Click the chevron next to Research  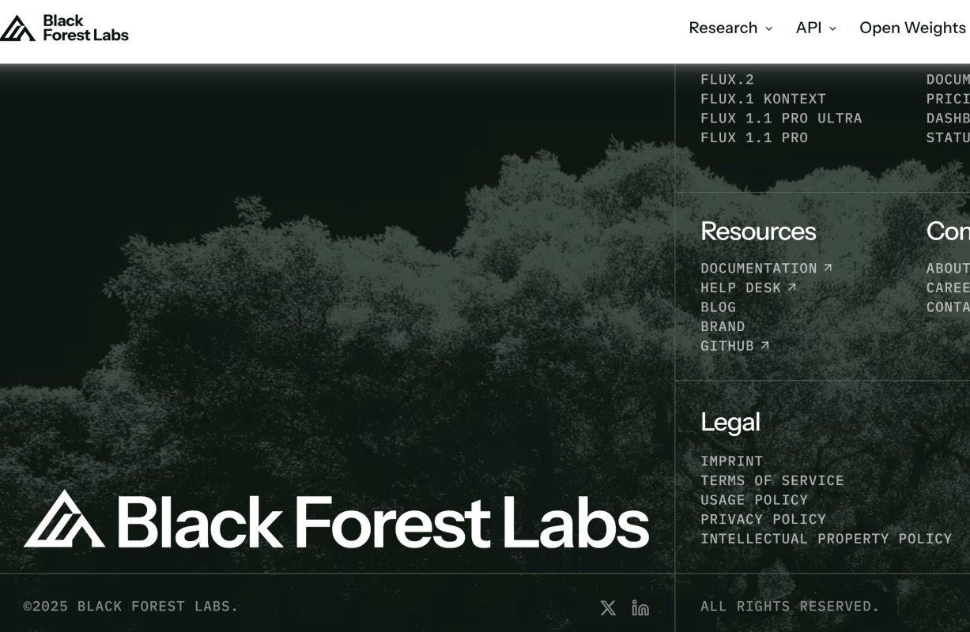pyautogui.click(x=768, y=28)
